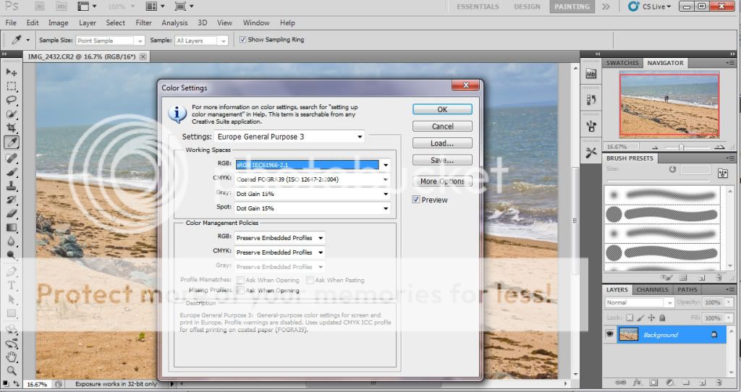Open the Settings dropdown in Color Settings
741x392 pixels.
click(289, 137)
